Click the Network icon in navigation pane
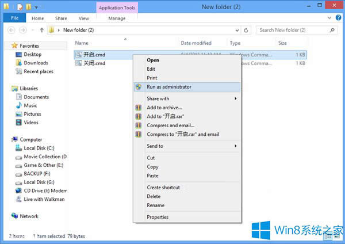This screenshot has width=345, height=244. click(x=15, y=216)
